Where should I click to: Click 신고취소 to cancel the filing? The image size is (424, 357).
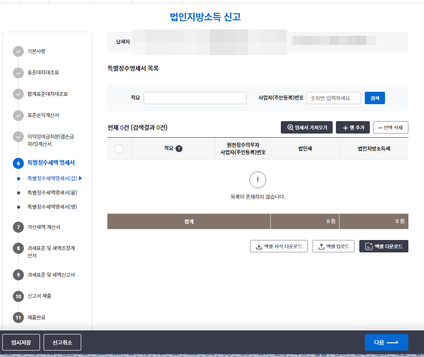click(61, 342)
